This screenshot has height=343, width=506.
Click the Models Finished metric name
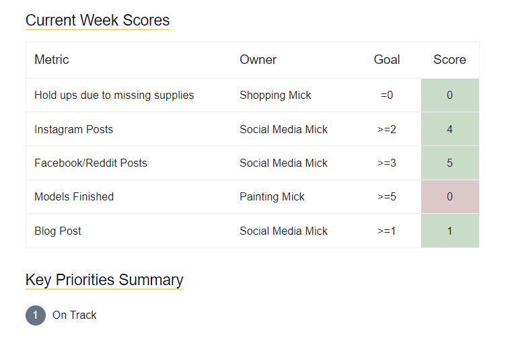74,197
